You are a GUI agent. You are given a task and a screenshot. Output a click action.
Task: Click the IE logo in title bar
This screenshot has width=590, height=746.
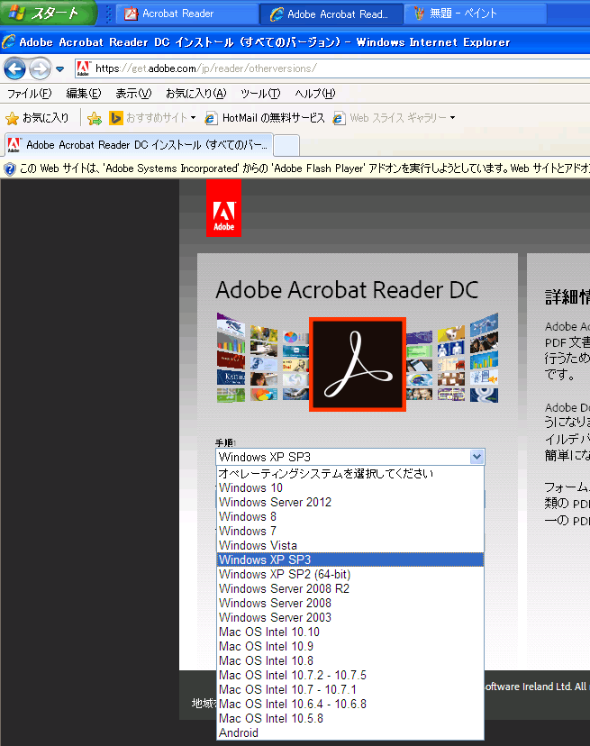pos(9,42)
